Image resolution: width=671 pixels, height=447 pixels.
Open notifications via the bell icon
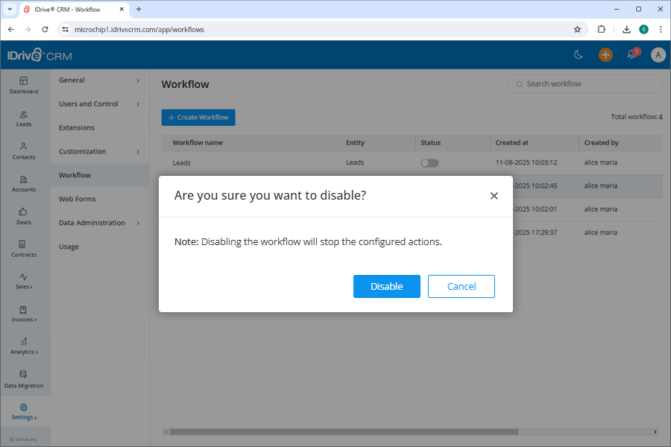(x=631, y=54)
